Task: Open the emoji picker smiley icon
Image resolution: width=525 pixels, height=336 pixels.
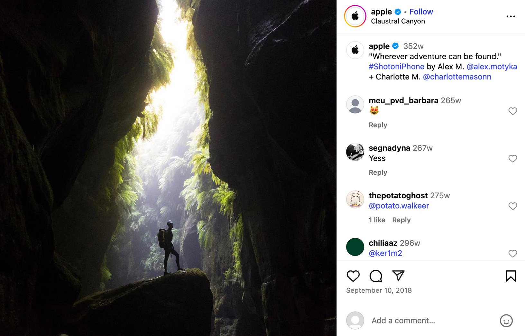Action: tap(506, 321)
